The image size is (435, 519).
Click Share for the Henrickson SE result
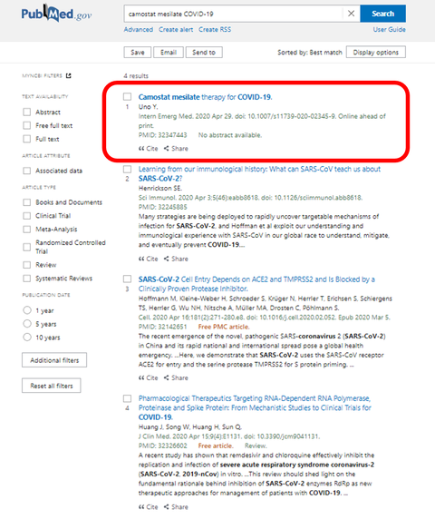click(176, 259)
